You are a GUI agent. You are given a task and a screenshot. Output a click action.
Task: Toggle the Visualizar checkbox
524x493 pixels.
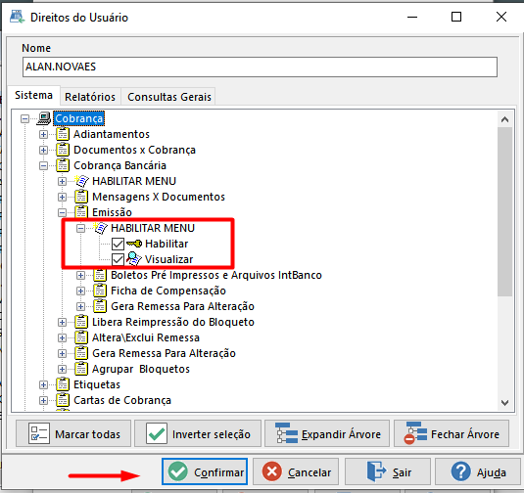coord(118,259)
